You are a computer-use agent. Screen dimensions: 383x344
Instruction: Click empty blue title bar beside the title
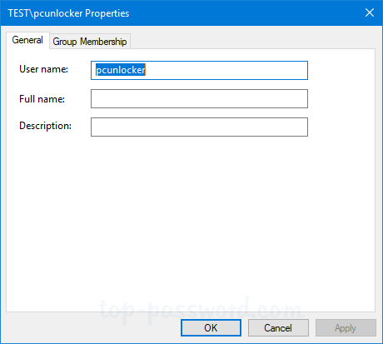[x=244, y=12]
